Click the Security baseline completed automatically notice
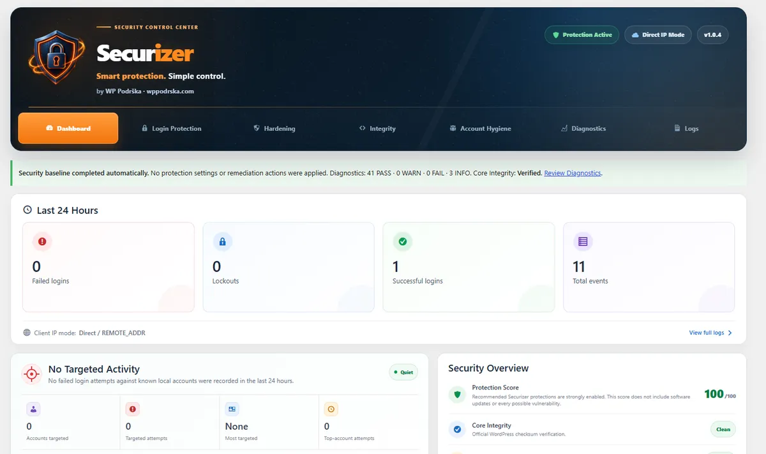Screen dimensions: 766x454 coord(379,173)
